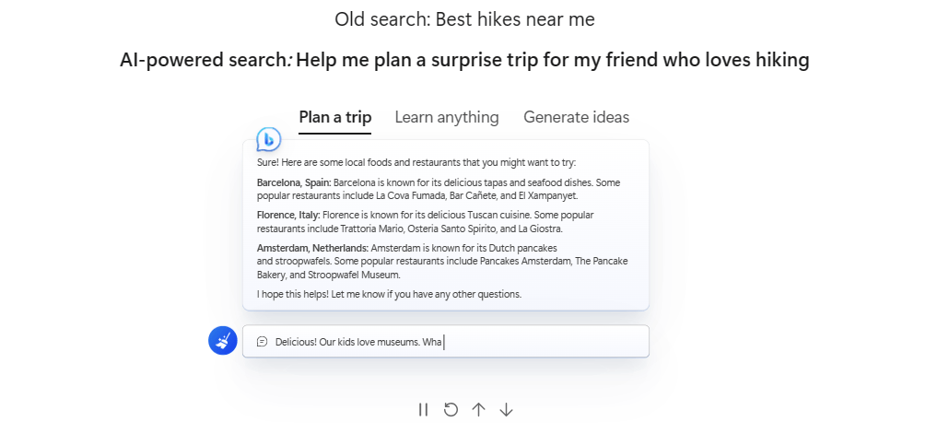Replay the demo with the circular arrow
This screenshot has width=949, height=434.
(451, 409)
